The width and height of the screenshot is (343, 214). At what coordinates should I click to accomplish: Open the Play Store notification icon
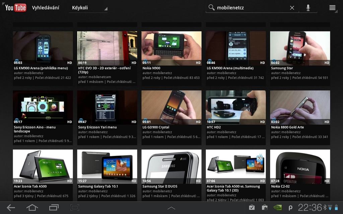pyautogui.click(x=264, y=207)
